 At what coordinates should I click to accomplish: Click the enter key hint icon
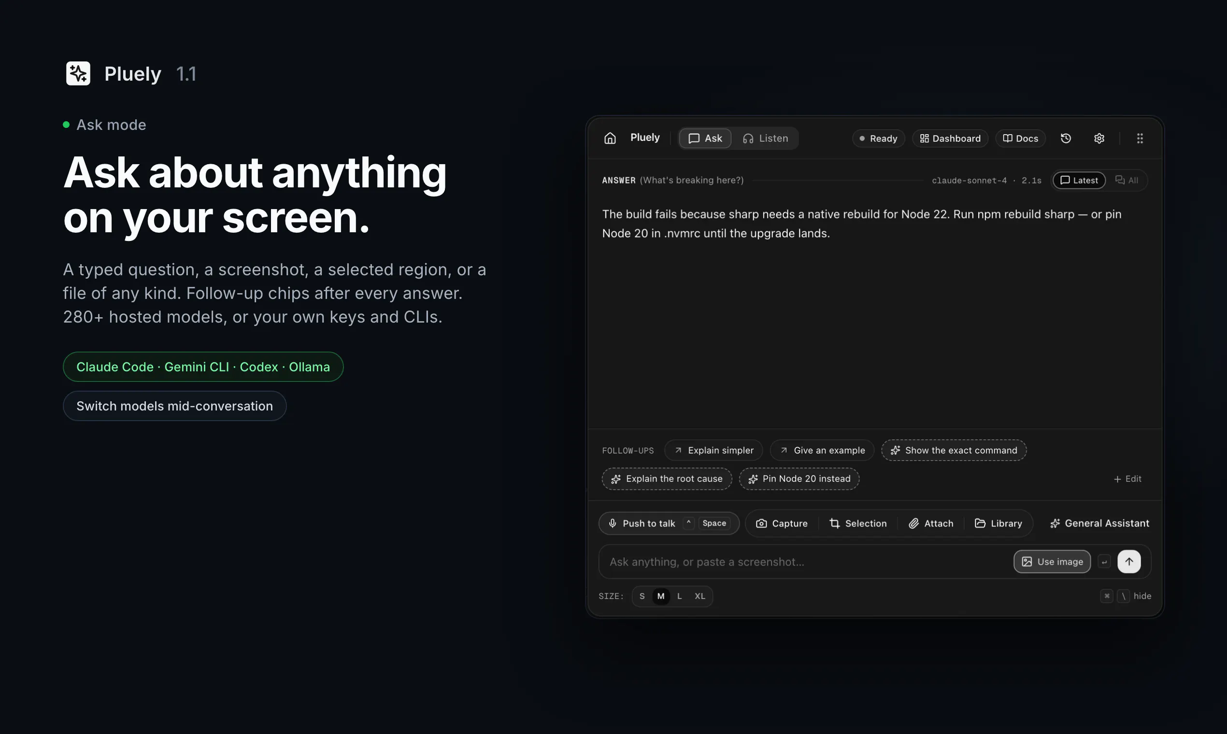click(x=1104, y=562)
